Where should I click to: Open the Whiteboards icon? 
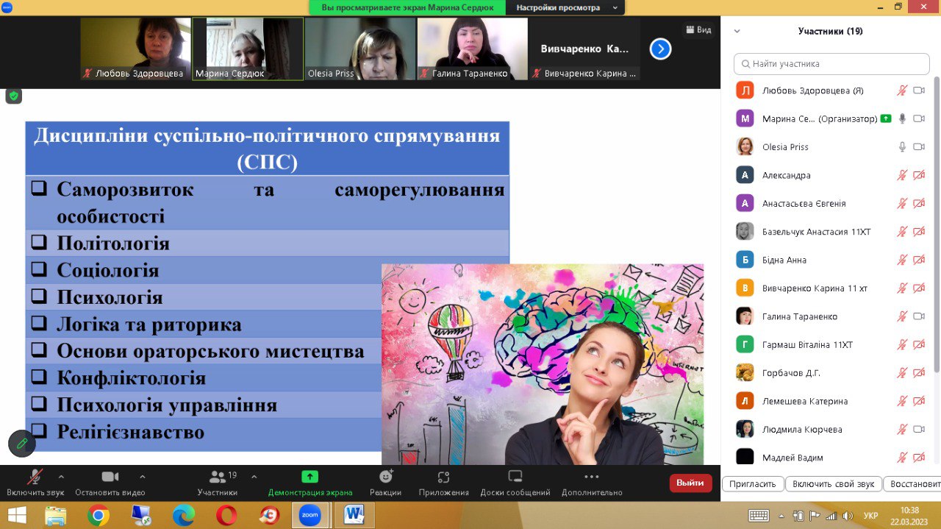pos(515,477)
